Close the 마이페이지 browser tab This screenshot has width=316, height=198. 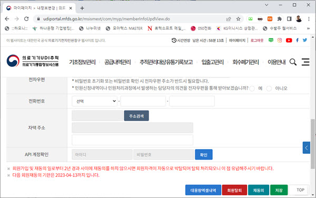point(71,8)
